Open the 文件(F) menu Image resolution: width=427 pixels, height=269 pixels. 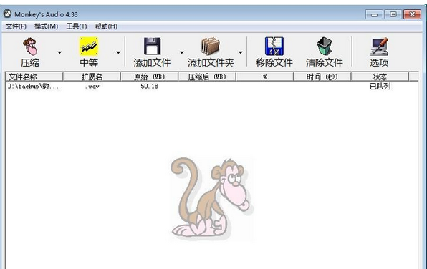pos(16,26)
